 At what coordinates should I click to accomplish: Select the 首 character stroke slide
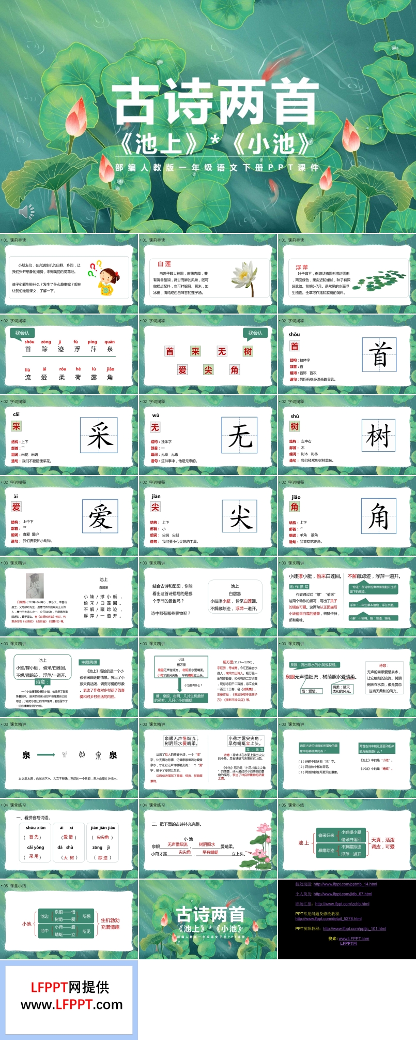pyautogui.click(x=347, y=354)
